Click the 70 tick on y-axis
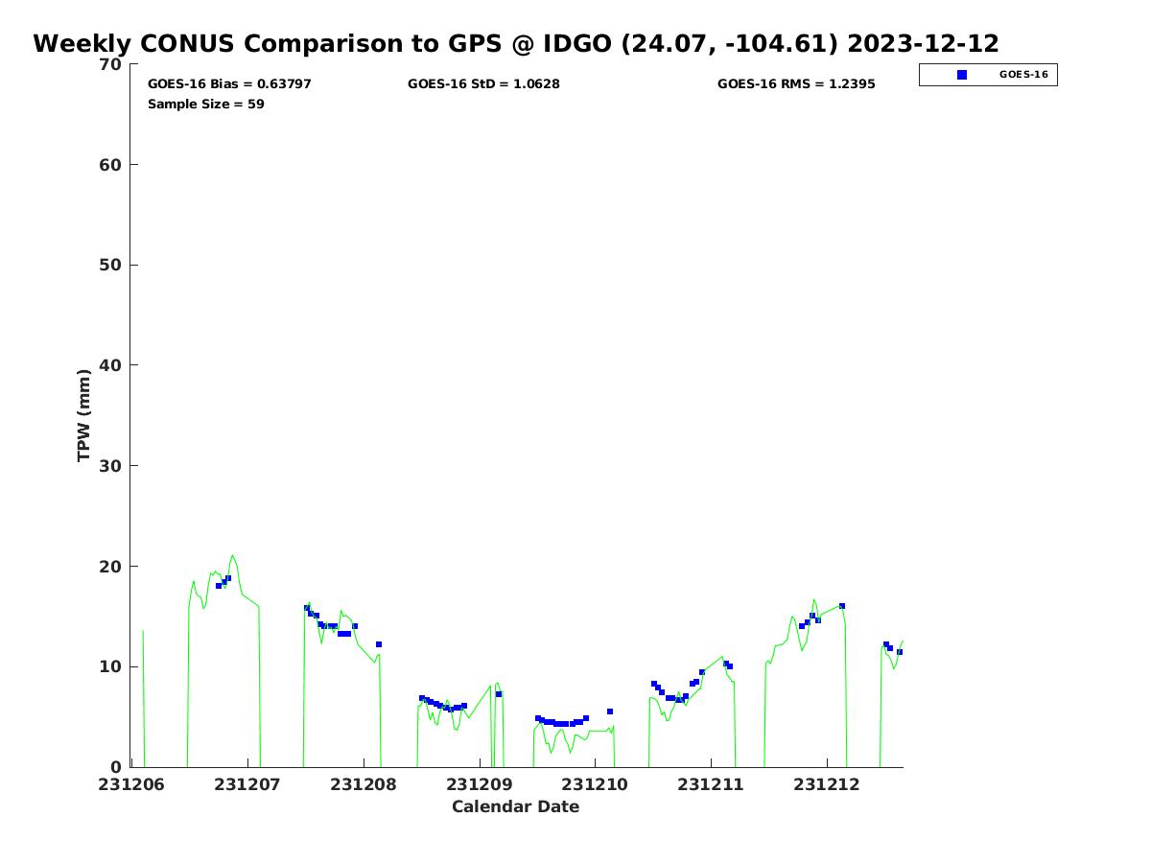 point(111,65)
